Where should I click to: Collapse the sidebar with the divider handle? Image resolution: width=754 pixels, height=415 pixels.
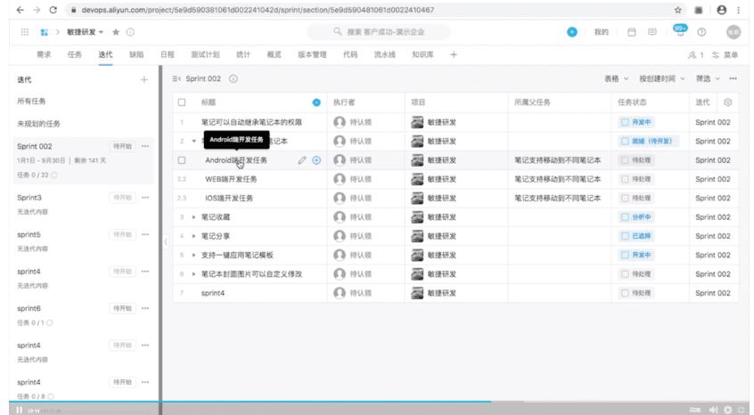(x=166, y=241)
